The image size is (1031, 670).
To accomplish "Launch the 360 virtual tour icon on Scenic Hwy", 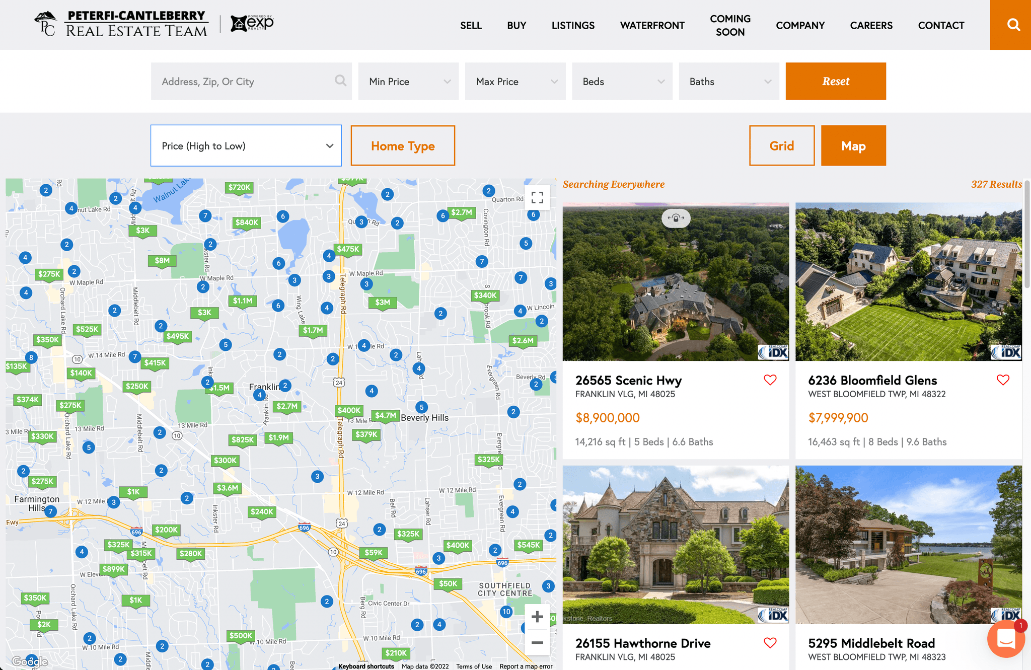I will click(x=676, y=218).
